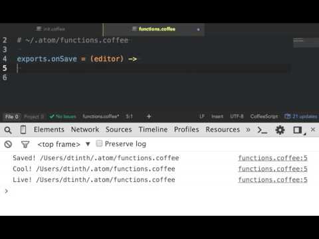Viewport: 319px width, 239px height.
Task: Click the No Issues checkmark indicator
Action: 62,116
